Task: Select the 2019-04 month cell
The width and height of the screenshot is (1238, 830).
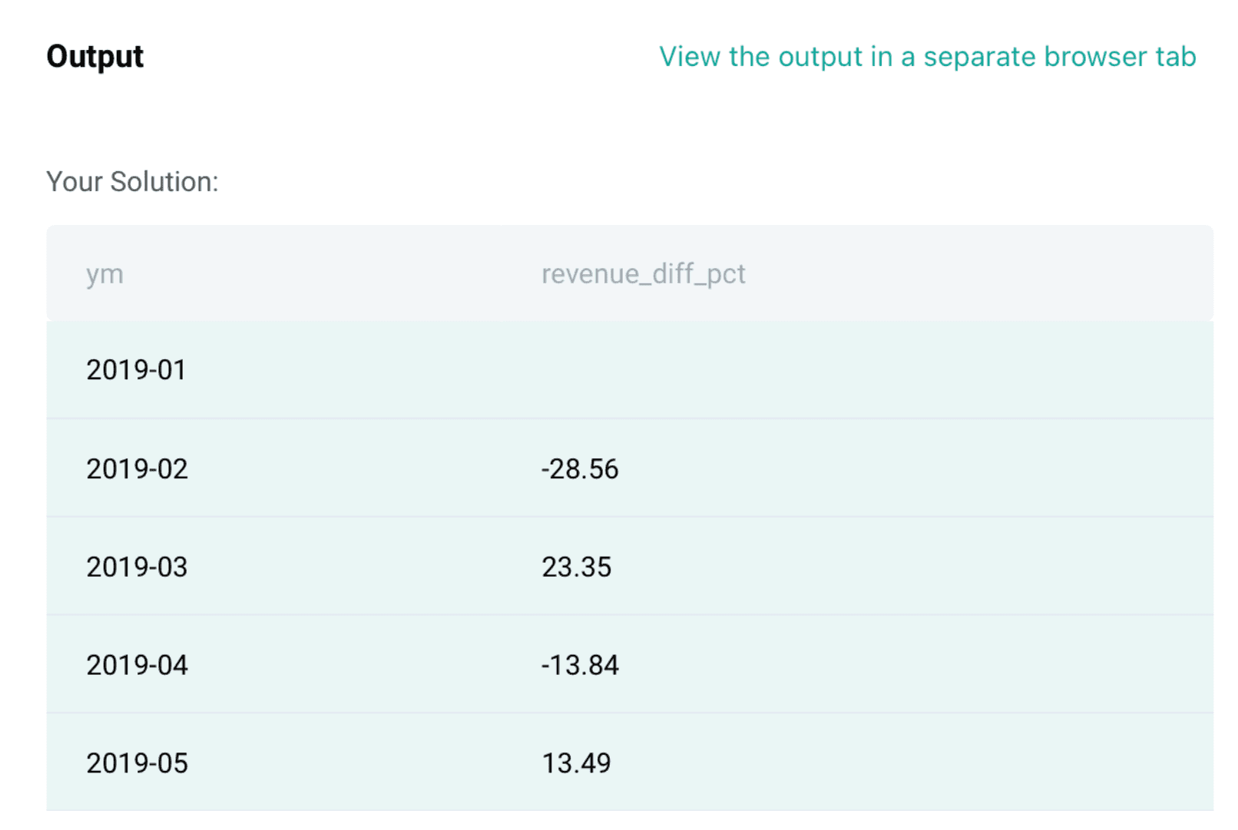Action: [137, 665]
